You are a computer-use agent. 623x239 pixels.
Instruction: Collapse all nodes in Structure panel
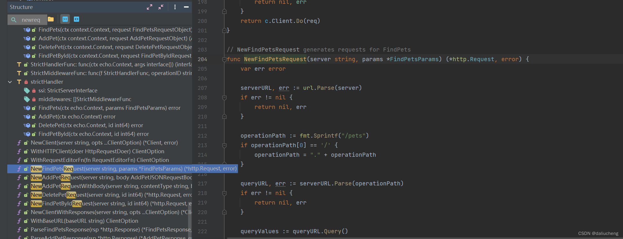click(x=161, y=7)
